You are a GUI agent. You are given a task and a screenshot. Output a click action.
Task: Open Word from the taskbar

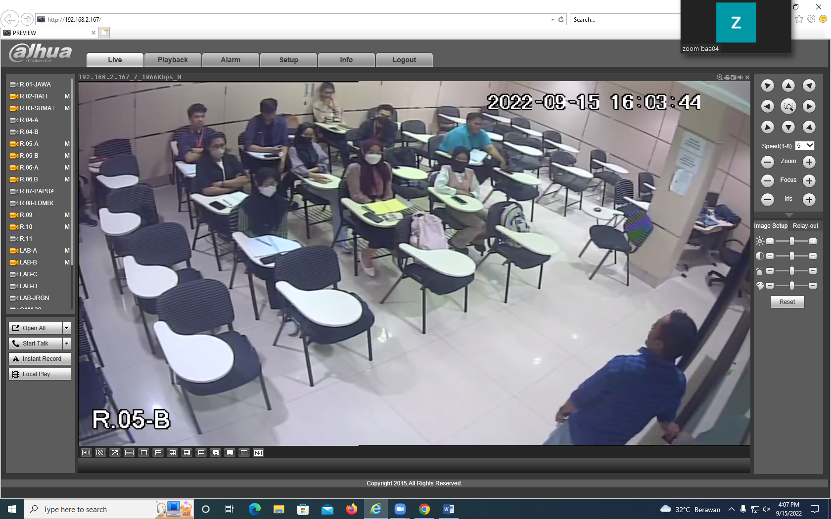pos(449,509)
